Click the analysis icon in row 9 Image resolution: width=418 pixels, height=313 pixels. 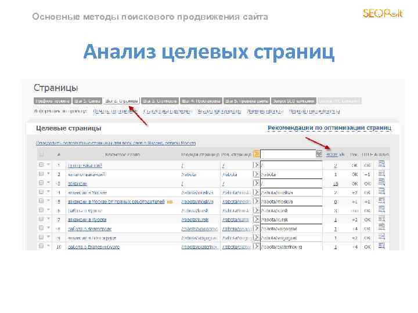click(382, 236)
